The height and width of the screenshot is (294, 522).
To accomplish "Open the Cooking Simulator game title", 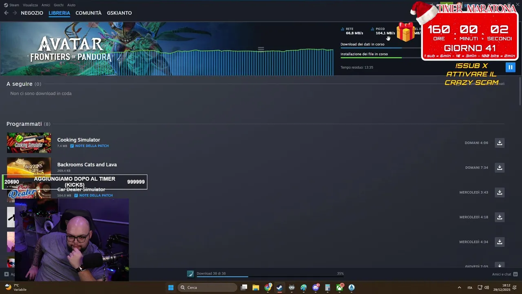I will (x=78, y=140).
